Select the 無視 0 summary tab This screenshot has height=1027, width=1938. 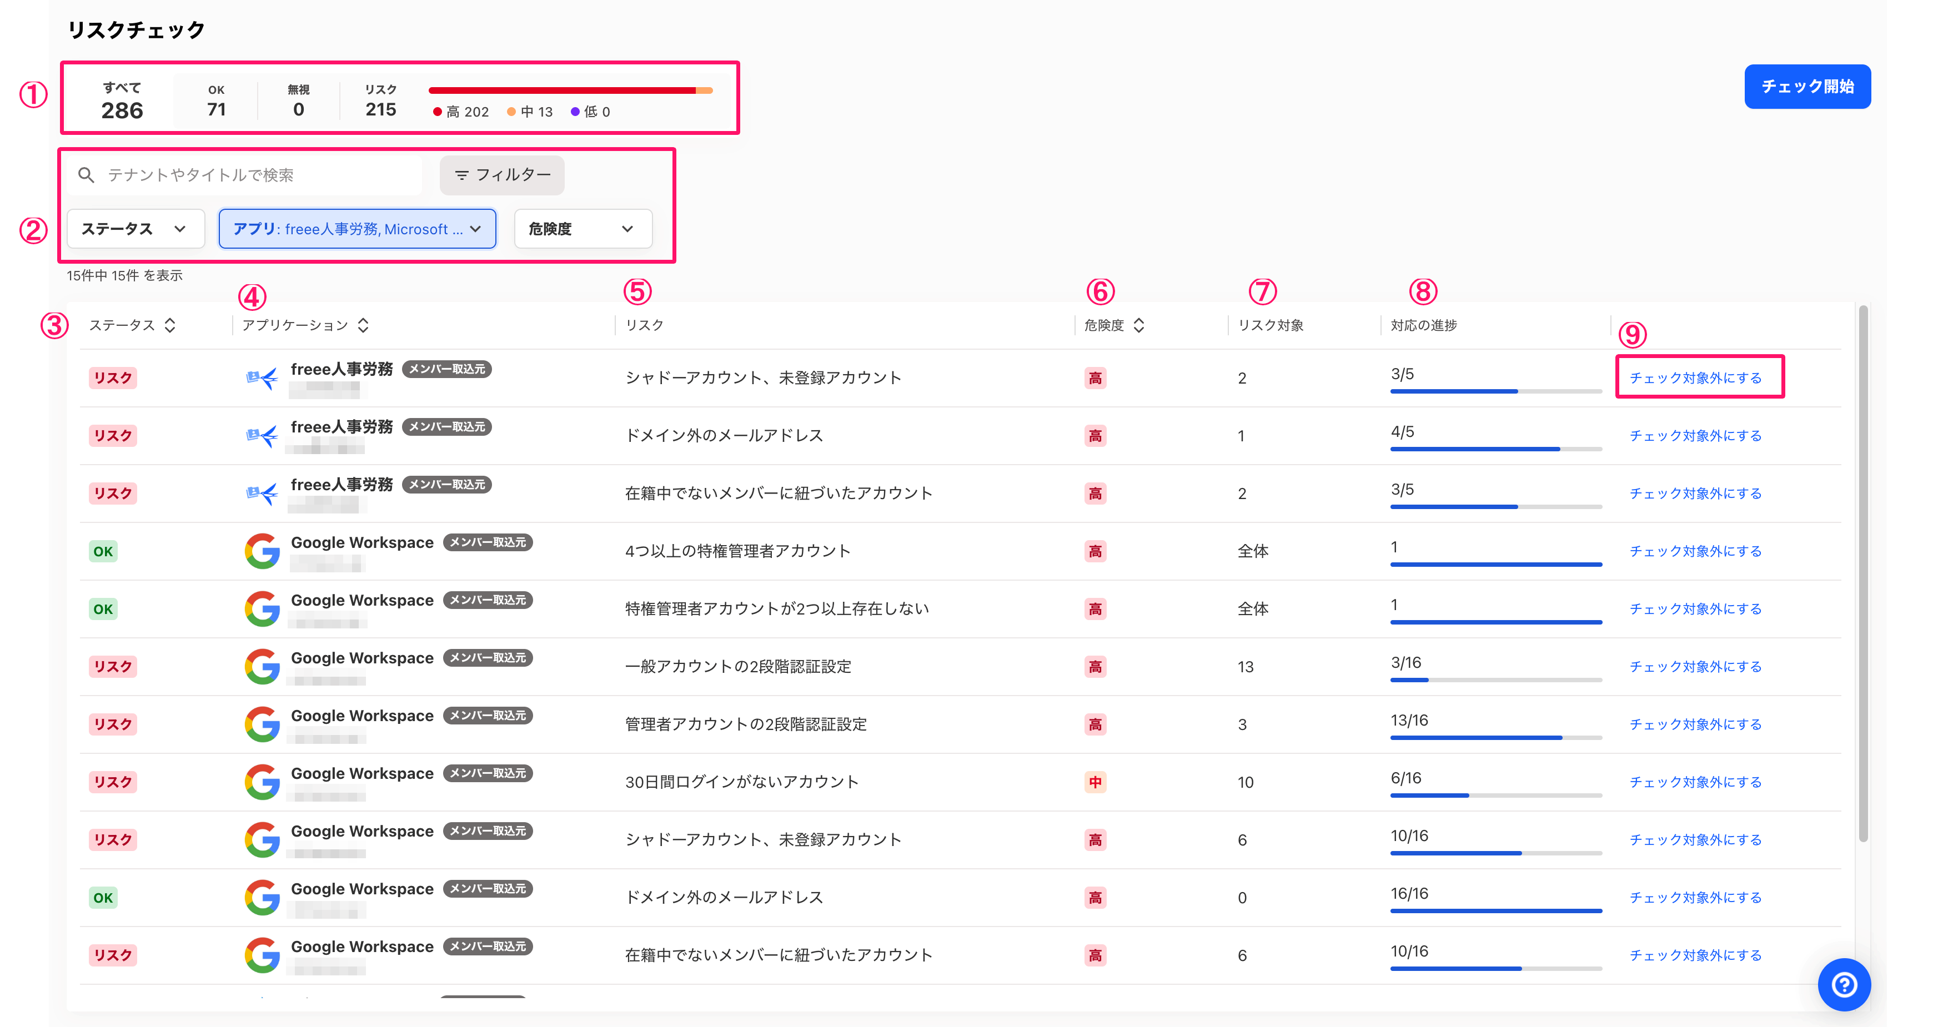click(299, 100)
